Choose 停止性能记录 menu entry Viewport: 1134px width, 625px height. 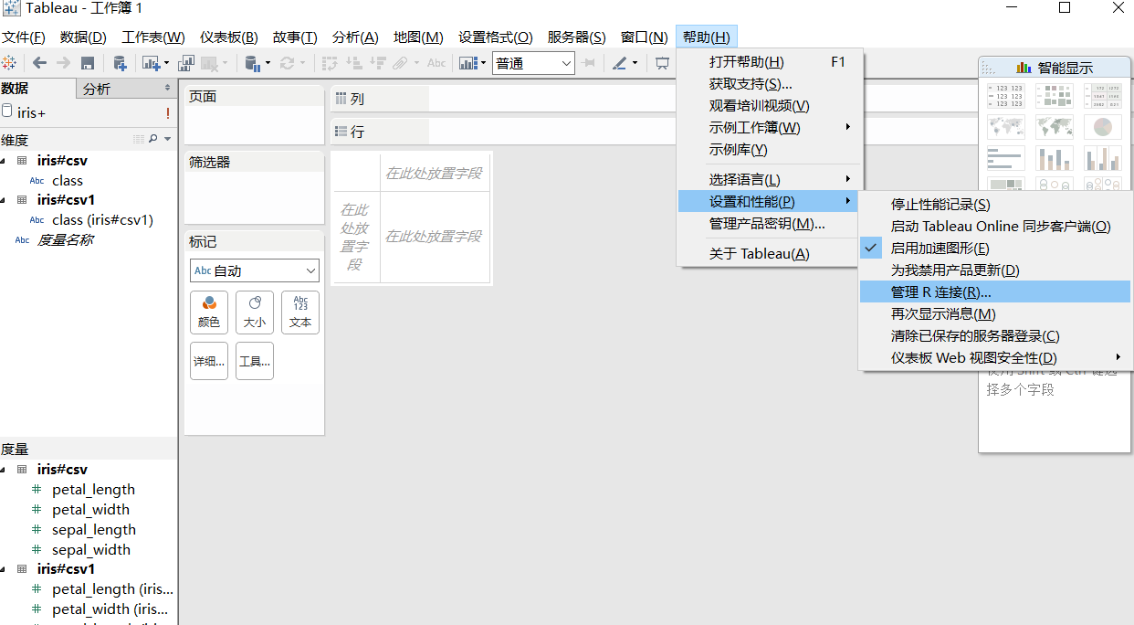pyautogui.click(x=995, y=205)
